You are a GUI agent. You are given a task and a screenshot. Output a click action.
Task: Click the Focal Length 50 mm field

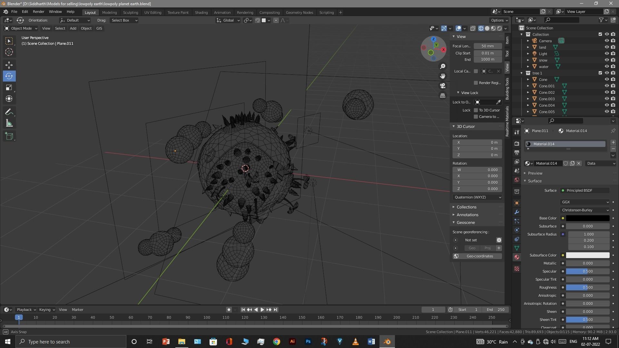(x=487, y=46)
